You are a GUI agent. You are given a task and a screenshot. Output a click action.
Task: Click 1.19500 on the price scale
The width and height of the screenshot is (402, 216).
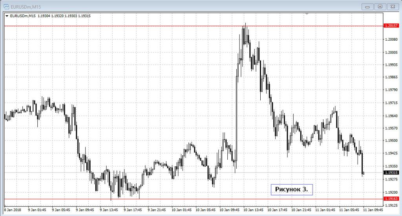pyautogui.click(x=392, y=141)
